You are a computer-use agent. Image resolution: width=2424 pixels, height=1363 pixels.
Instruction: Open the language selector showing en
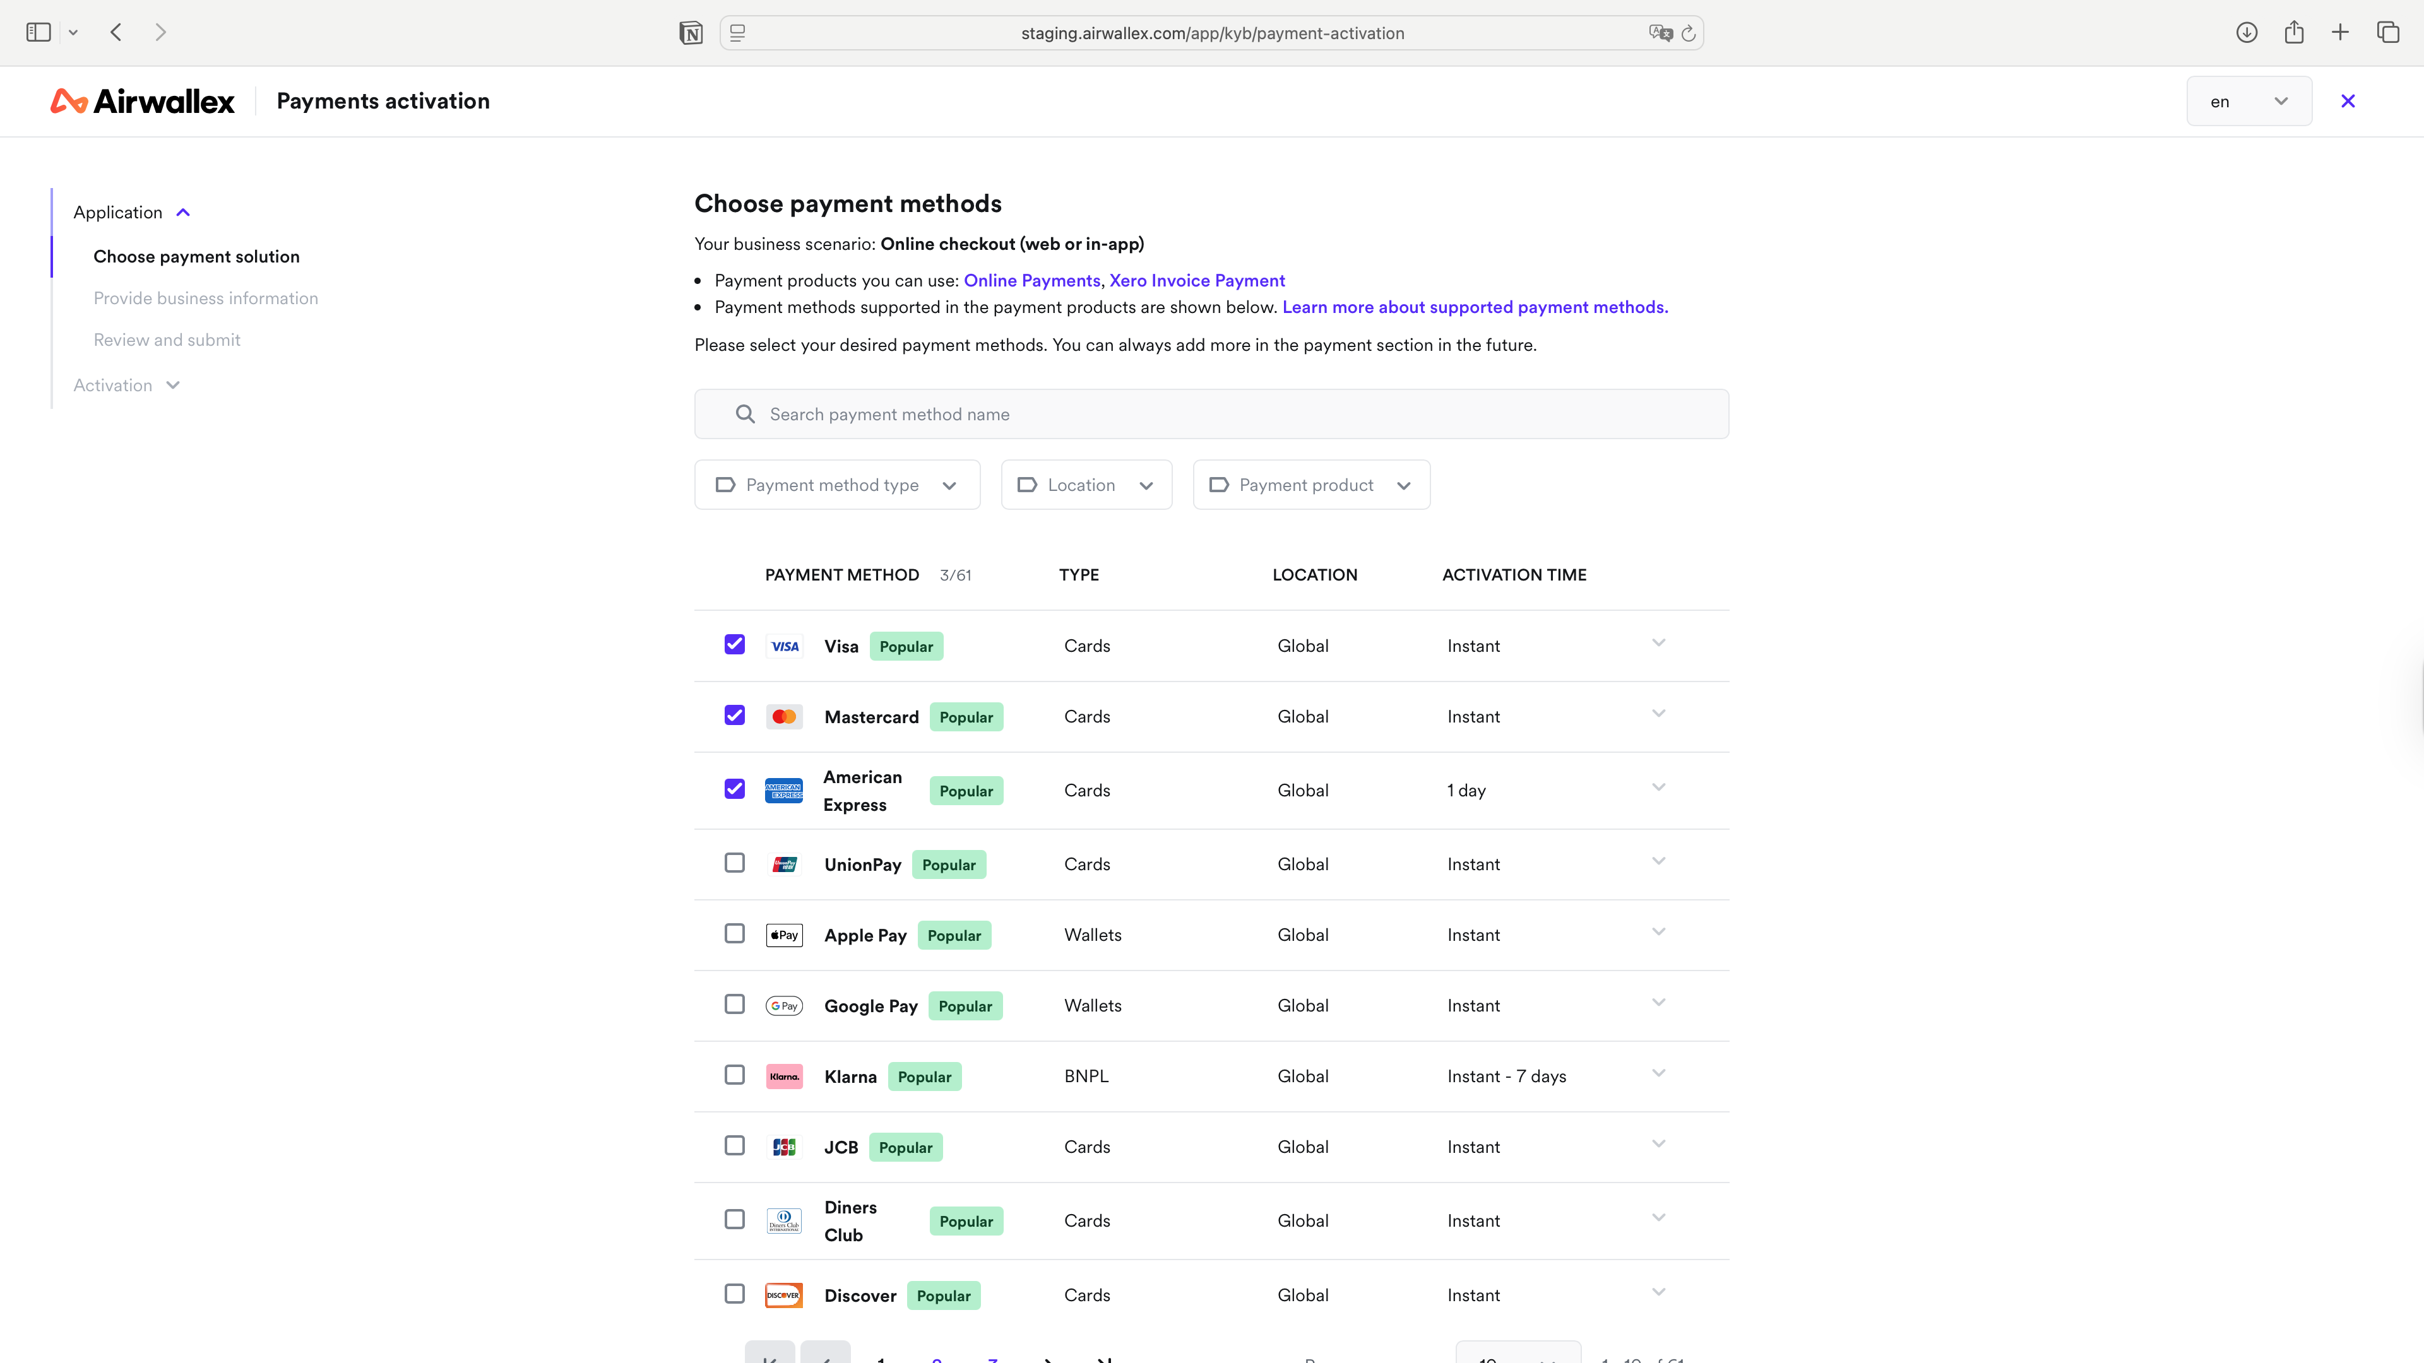pyautogui.click(x=2249, y=101)
